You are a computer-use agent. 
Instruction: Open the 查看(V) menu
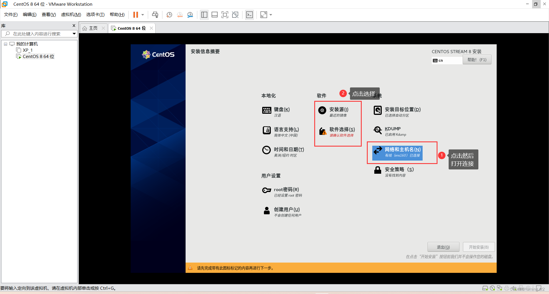pyautogui.click(x=49, y=15)
